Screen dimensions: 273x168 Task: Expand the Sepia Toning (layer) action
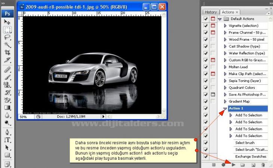(x=225, y=81)
